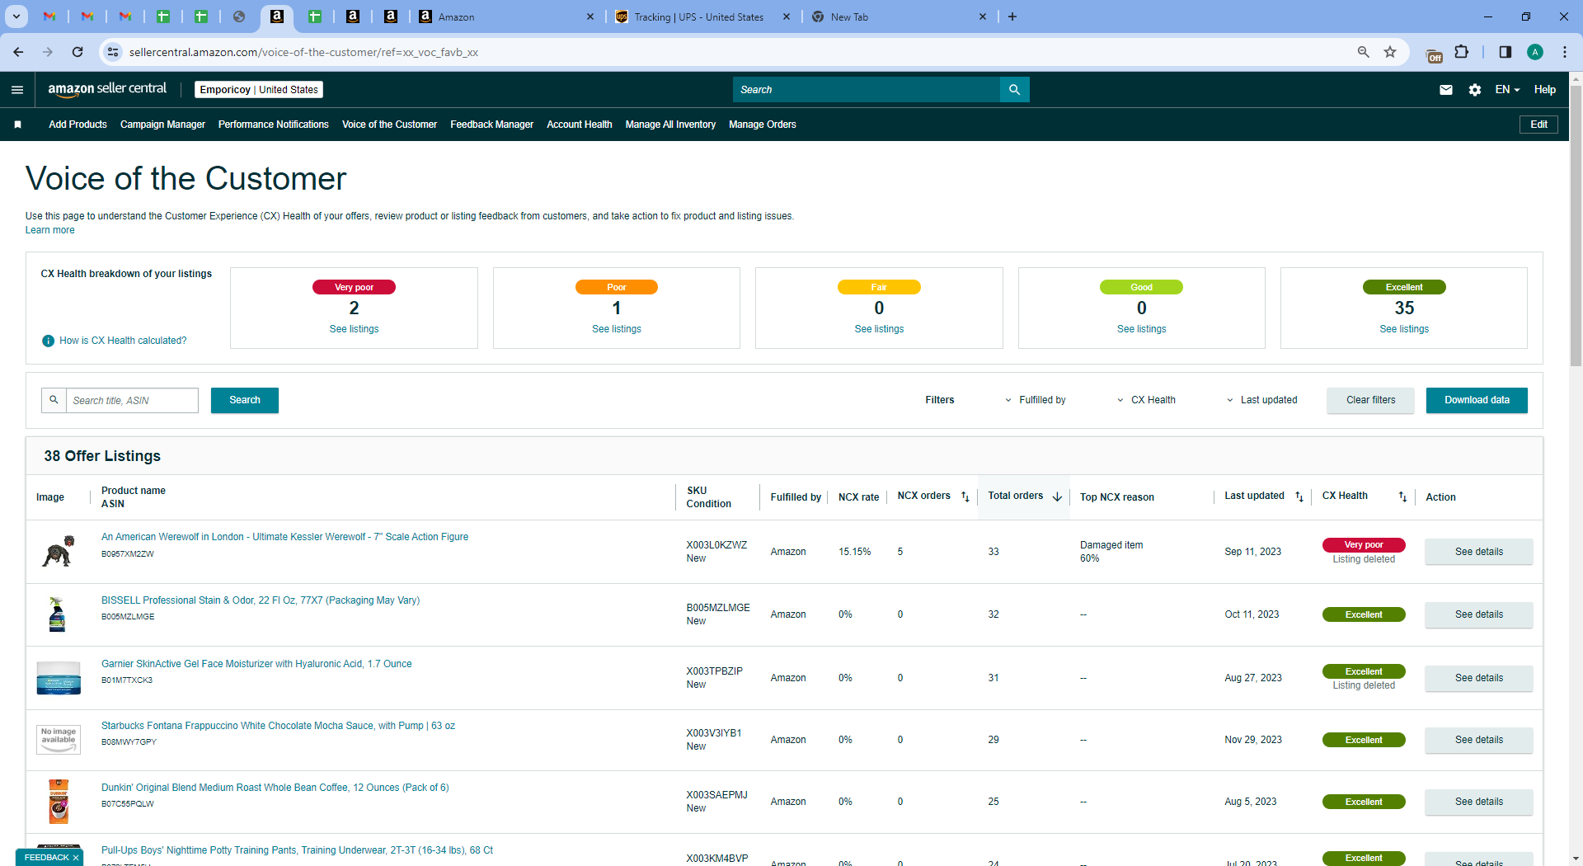This screenshot has height=866, width=1583.
Task: Open Performance Notifications menu item
Action: pyautogui.click(x=273, y=125)
